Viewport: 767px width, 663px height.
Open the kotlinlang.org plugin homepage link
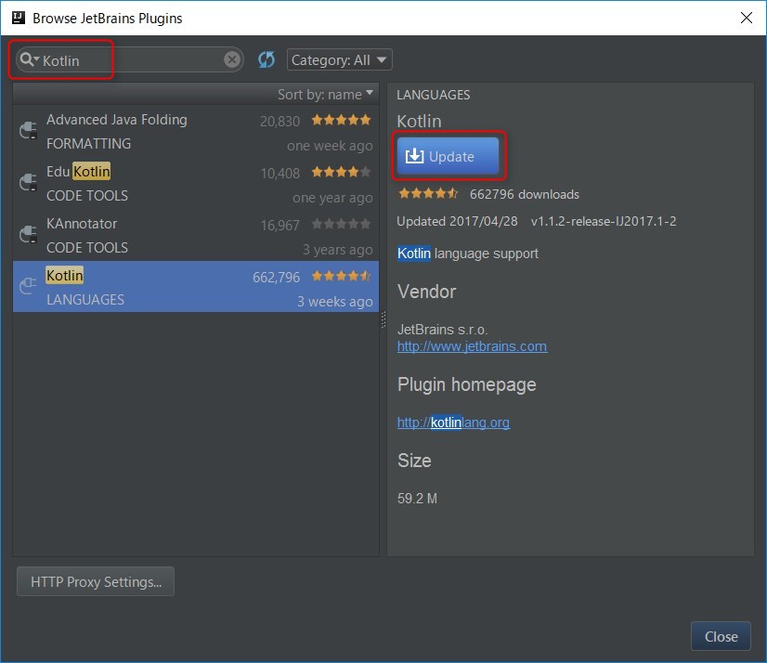click(x=453, y=422)
